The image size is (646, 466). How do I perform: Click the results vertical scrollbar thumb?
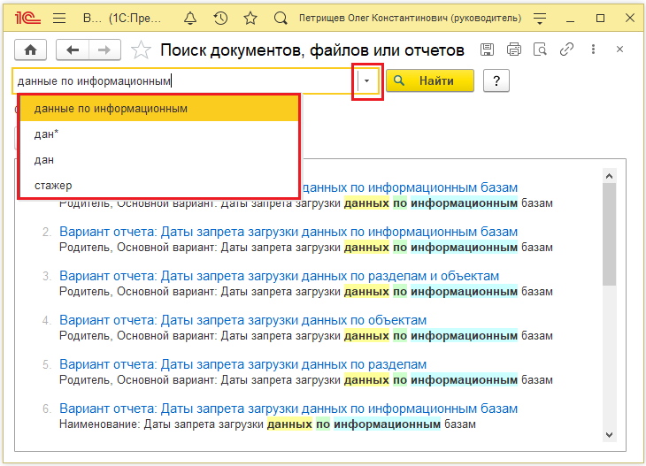610,234
